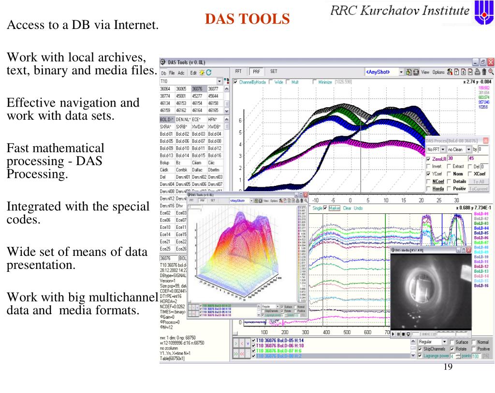Switch to the FFT tab
Viewport: 495px width, 393px height.
pyautogui.click(x=238, y=71)
